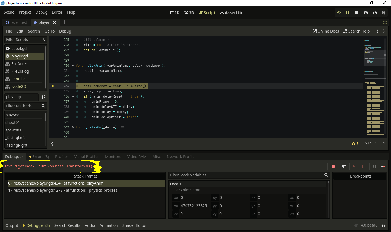Toggle alphabetical sorting of the method list
This screenshot has width=391, height=232.
point(43,97)
